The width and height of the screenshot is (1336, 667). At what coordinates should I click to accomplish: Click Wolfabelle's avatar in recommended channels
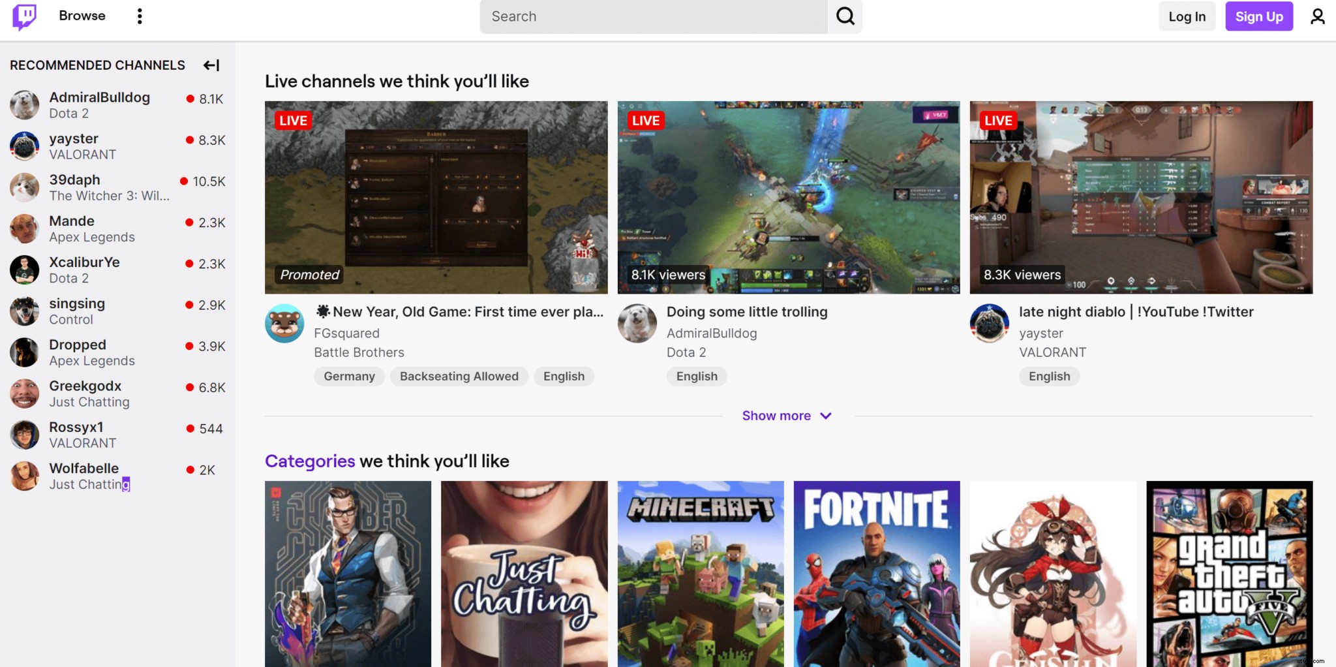click(24, 476)
